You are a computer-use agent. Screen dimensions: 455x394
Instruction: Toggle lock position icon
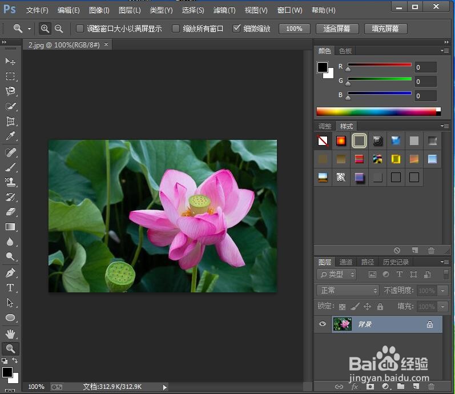(367, 306)
